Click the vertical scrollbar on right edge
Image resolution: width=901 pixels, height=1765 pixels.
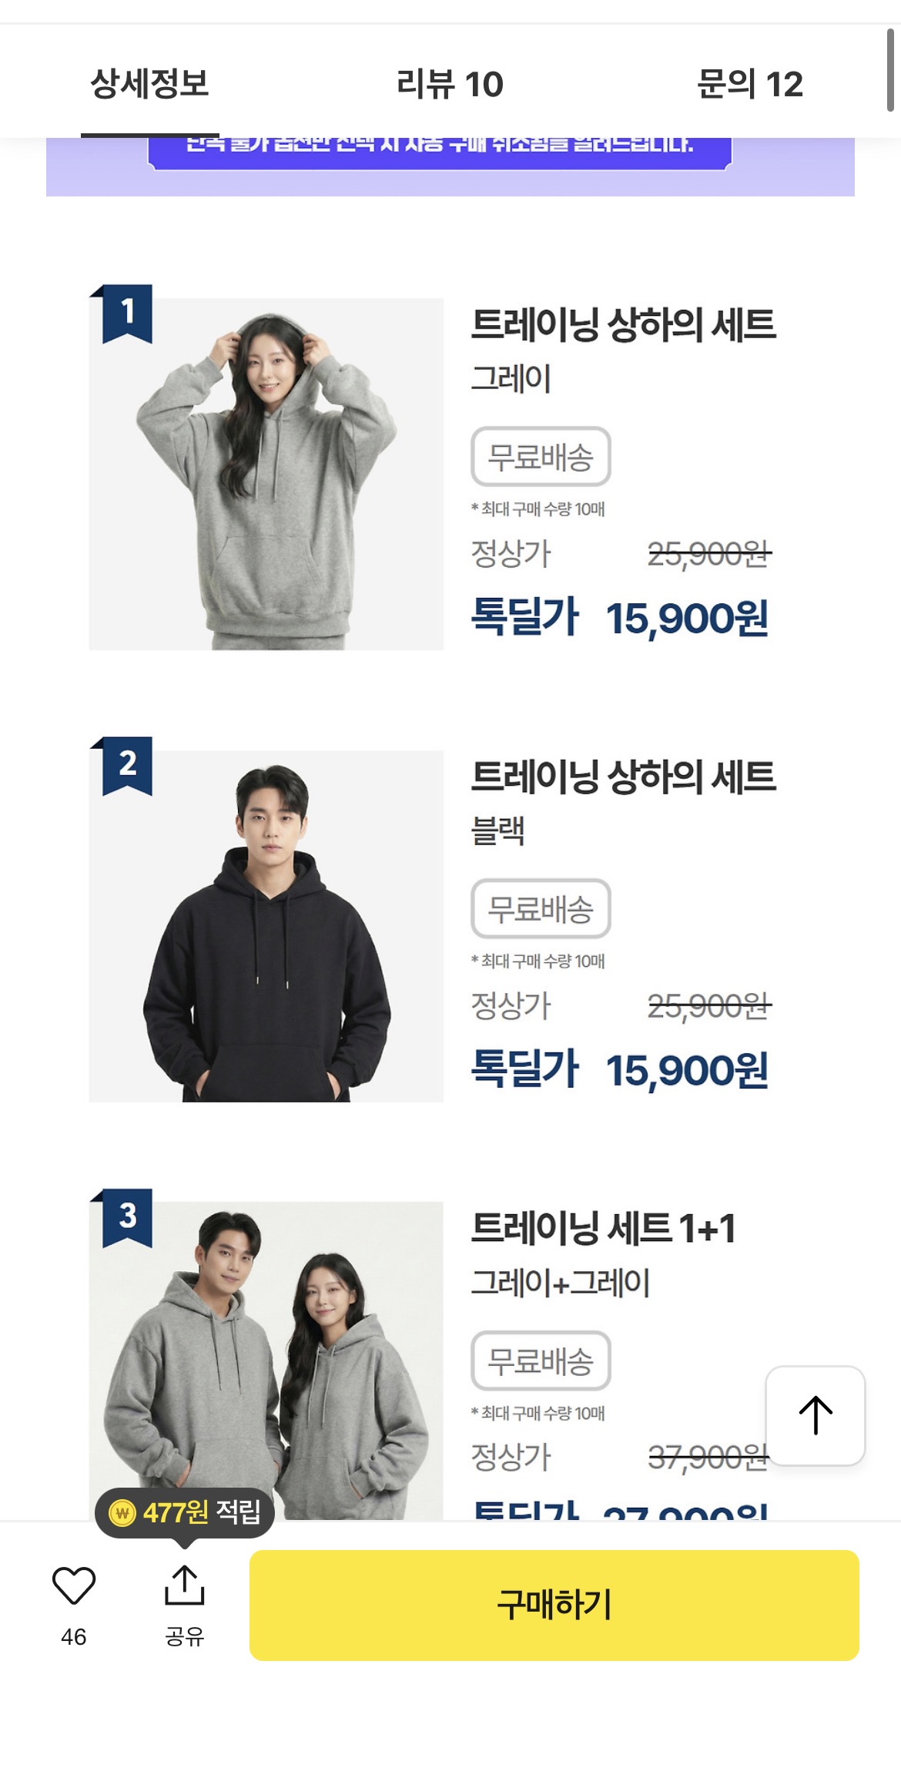tap(890, 71)
